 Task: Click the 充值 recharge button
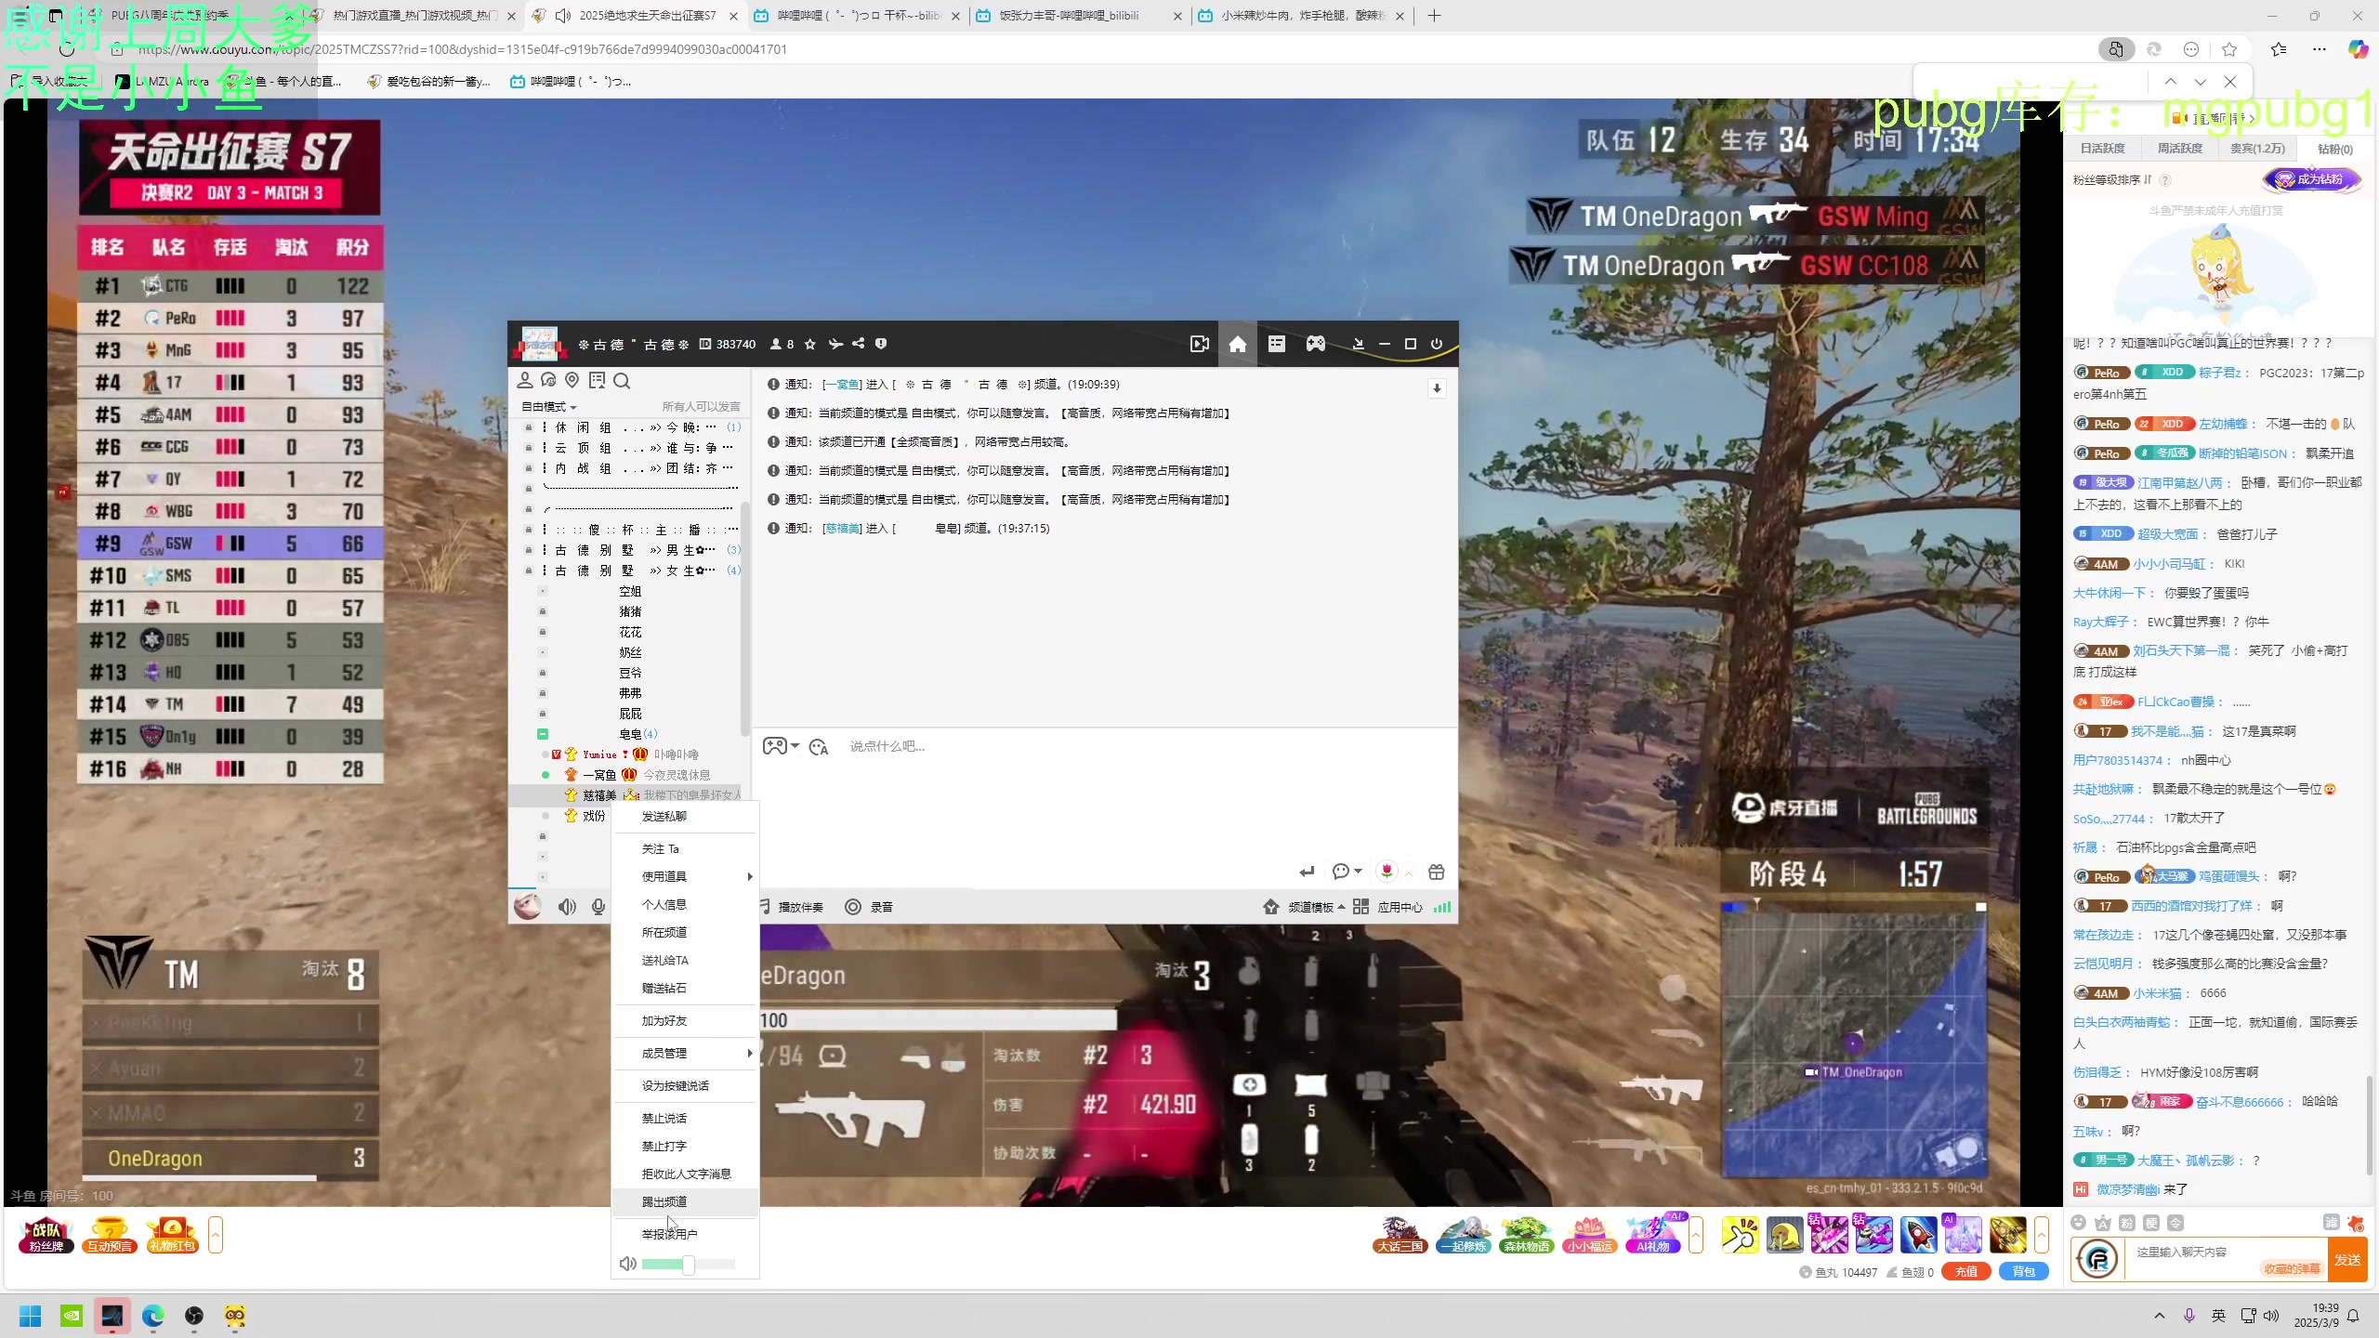coord(1966,1272)
